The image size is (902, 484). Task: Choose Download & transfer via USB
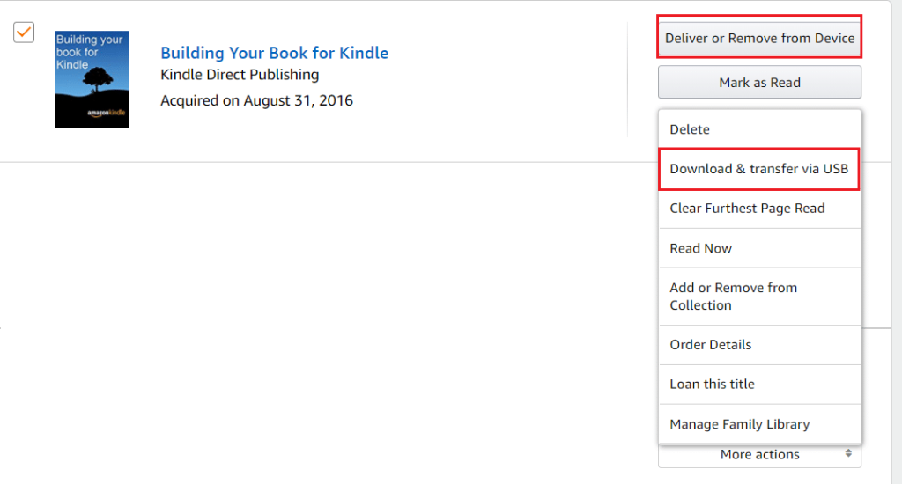[x=758, y=169]
